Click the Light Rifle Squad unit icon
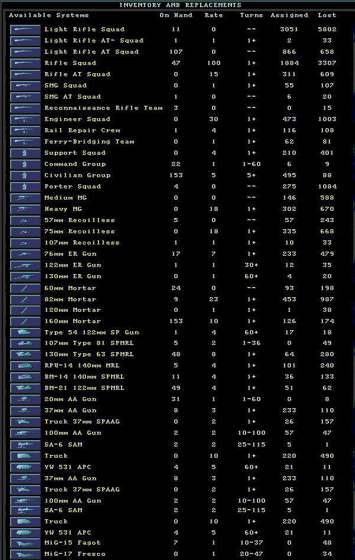 point(25,30)
